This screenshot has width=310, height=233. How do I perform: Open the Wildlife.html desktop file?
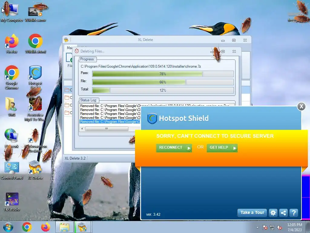point(35,44)
